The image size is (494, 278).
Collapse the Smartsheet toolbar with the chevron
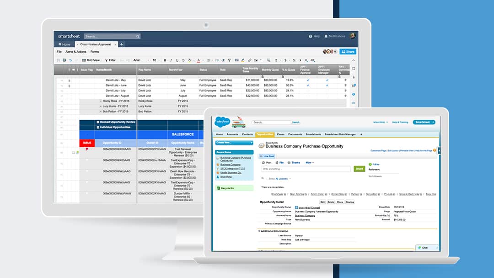click(x=354, y=60)
